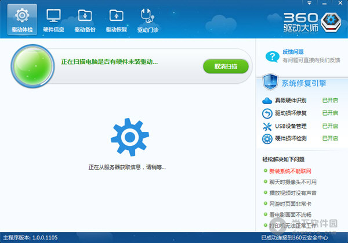Select 硬件损坏检测 label
The image size is (348, 243).
[291, 138]
